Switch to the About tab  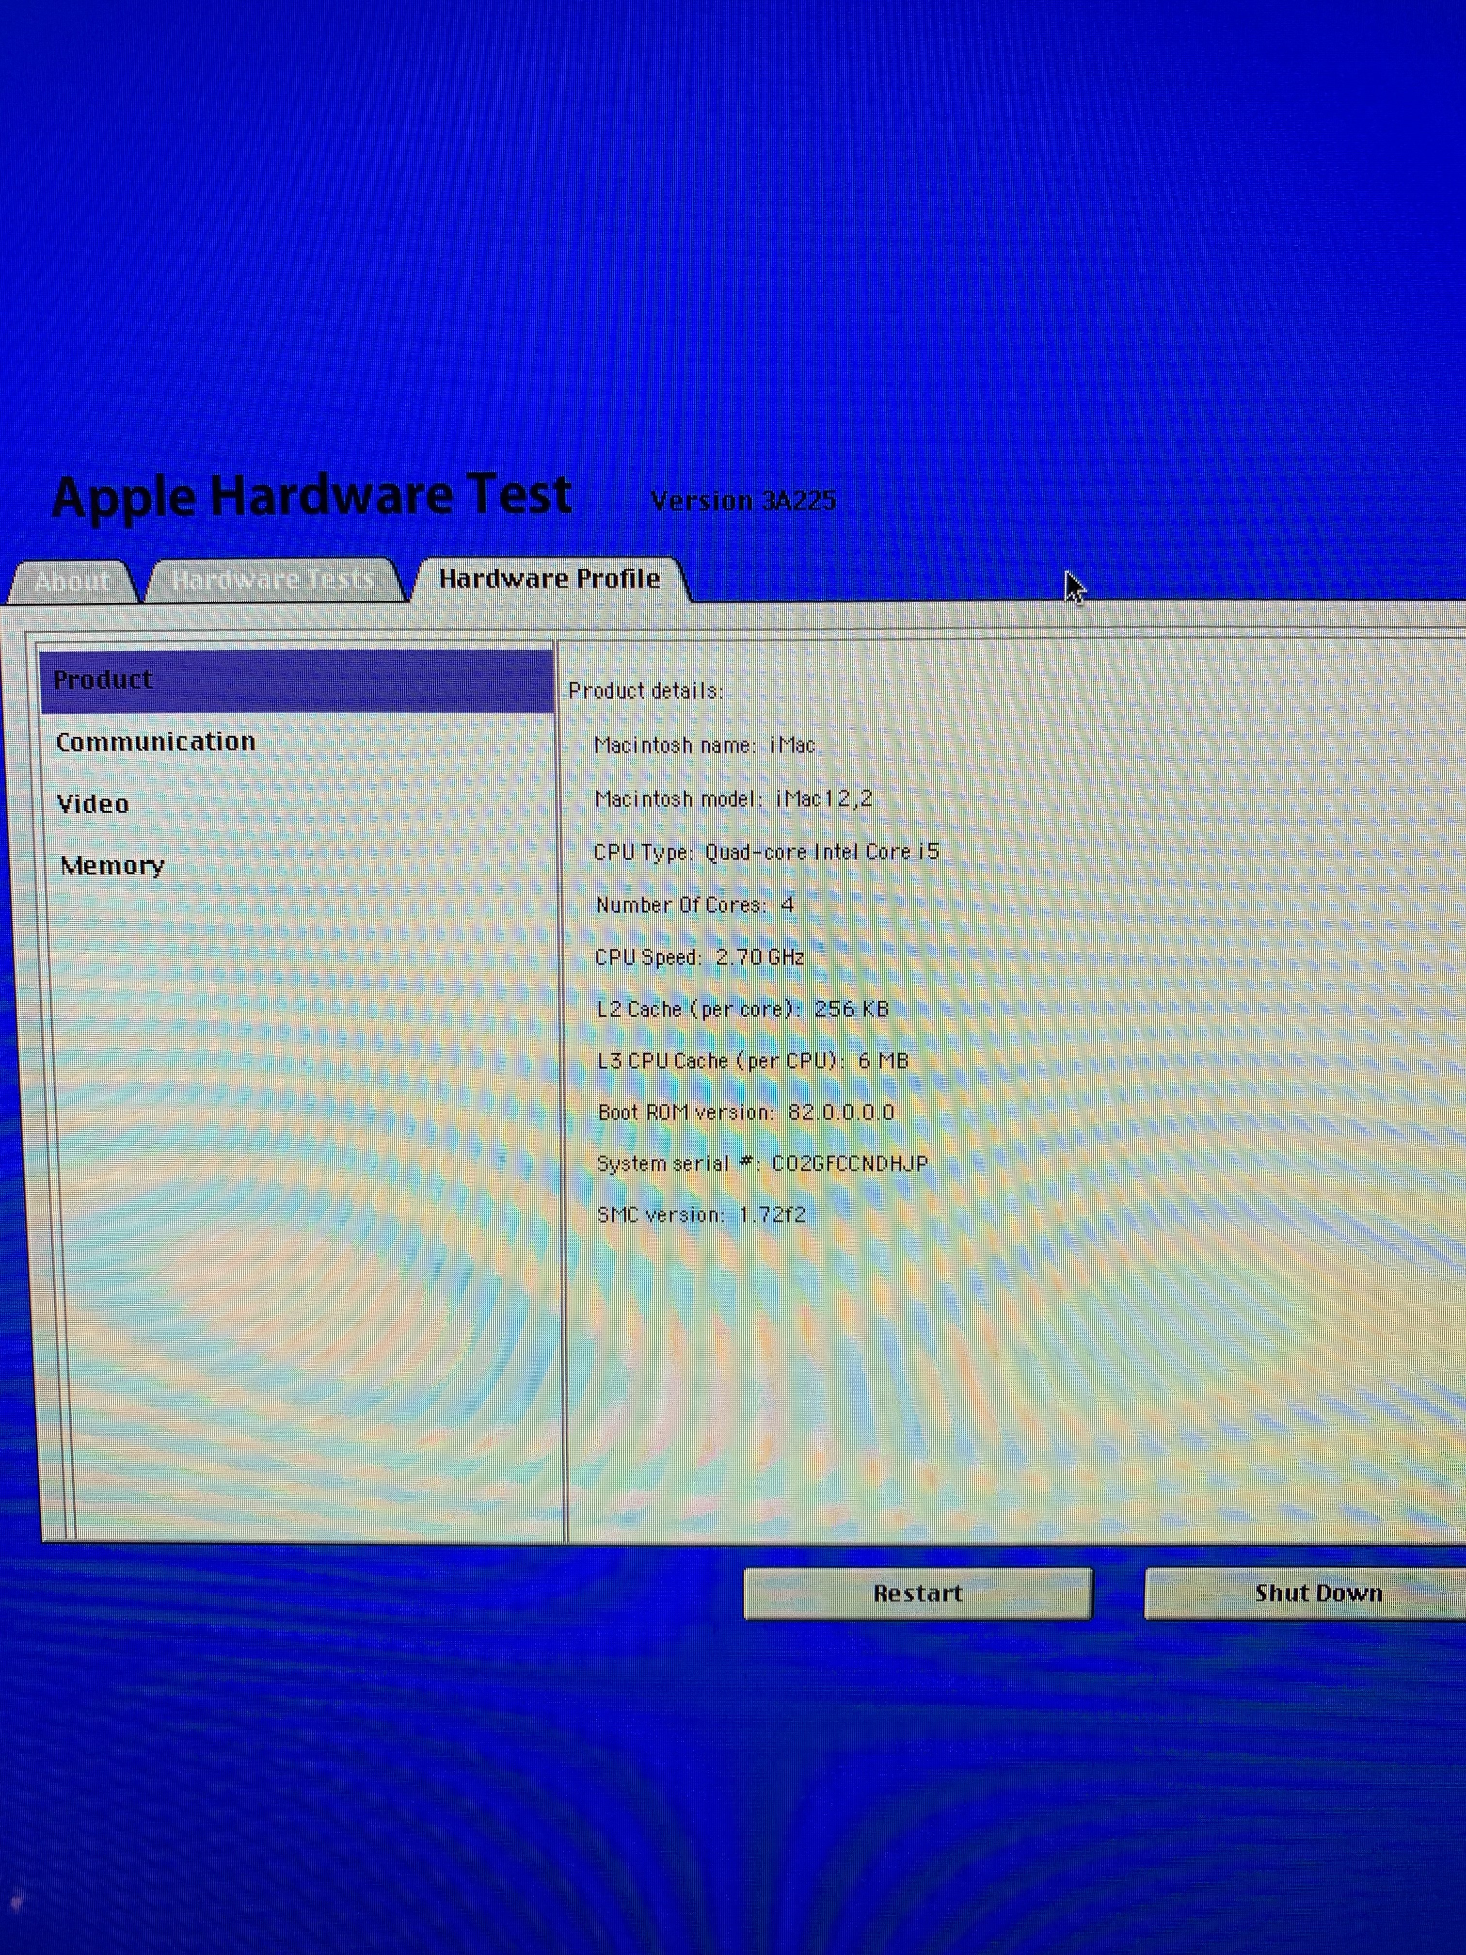72,581
